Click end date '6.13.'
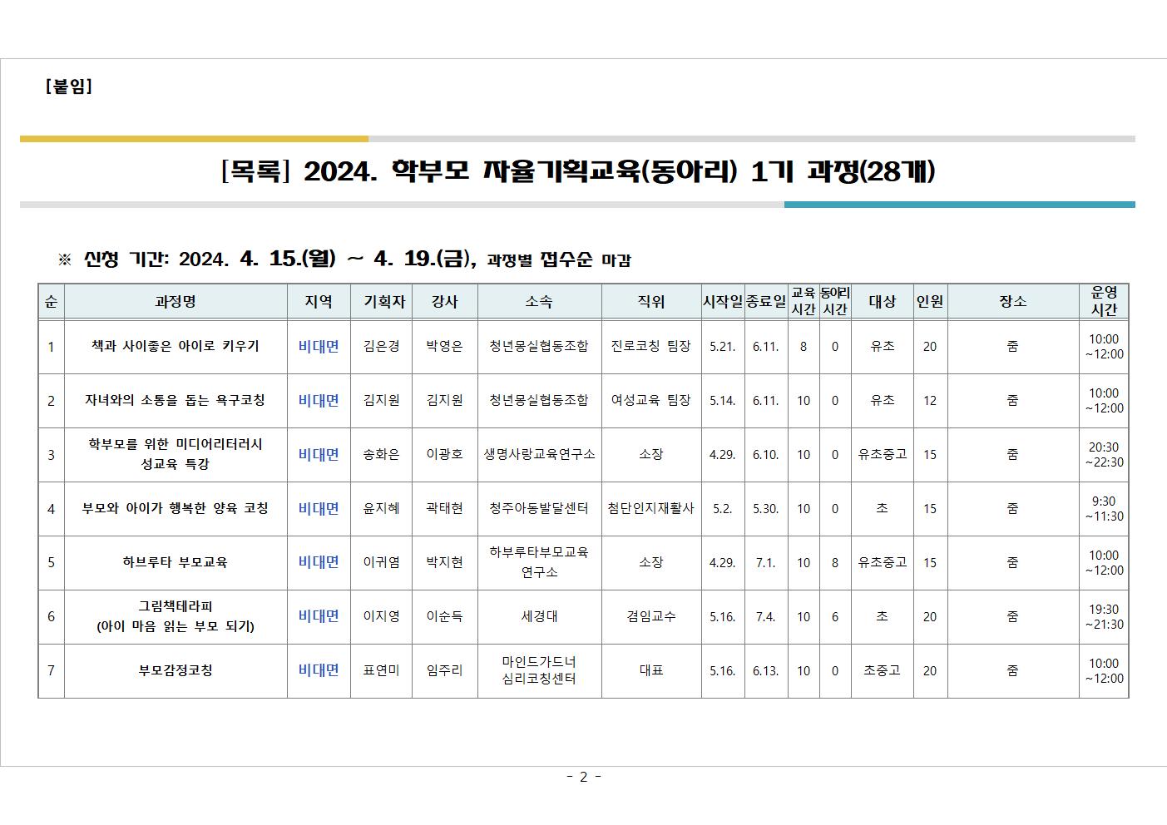Viewport: 1167px width, 825px height. tap(766, 671)
